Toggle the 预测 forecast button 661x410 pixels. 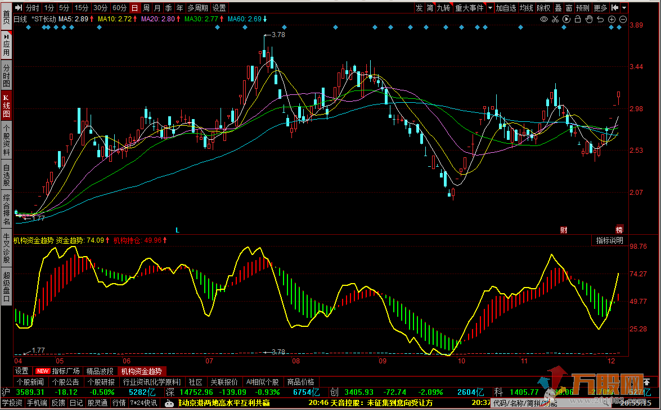pyautogui.click(x=583, y=7)
